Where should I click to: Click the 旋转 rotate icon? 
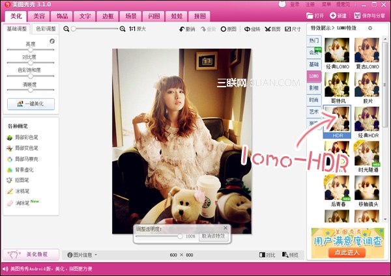pos(247,29)
